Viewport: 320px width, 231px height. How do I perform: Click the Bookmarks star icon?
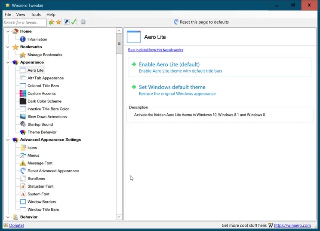click(x=15, y=47)
